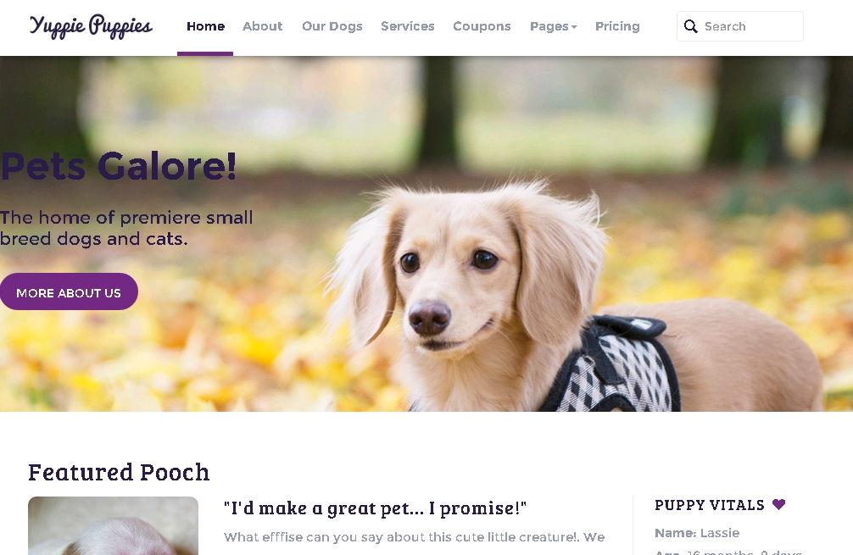Click the Featured Pooch heading
853x555 pixels.
pyautogui.click(x=119, y=472)
